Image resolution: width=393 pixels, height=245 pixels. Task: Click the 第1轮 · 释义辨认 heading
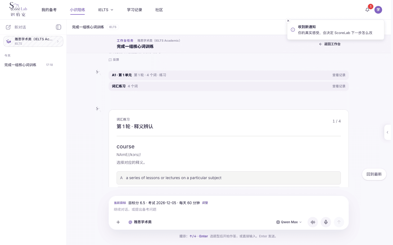[135, 126]
